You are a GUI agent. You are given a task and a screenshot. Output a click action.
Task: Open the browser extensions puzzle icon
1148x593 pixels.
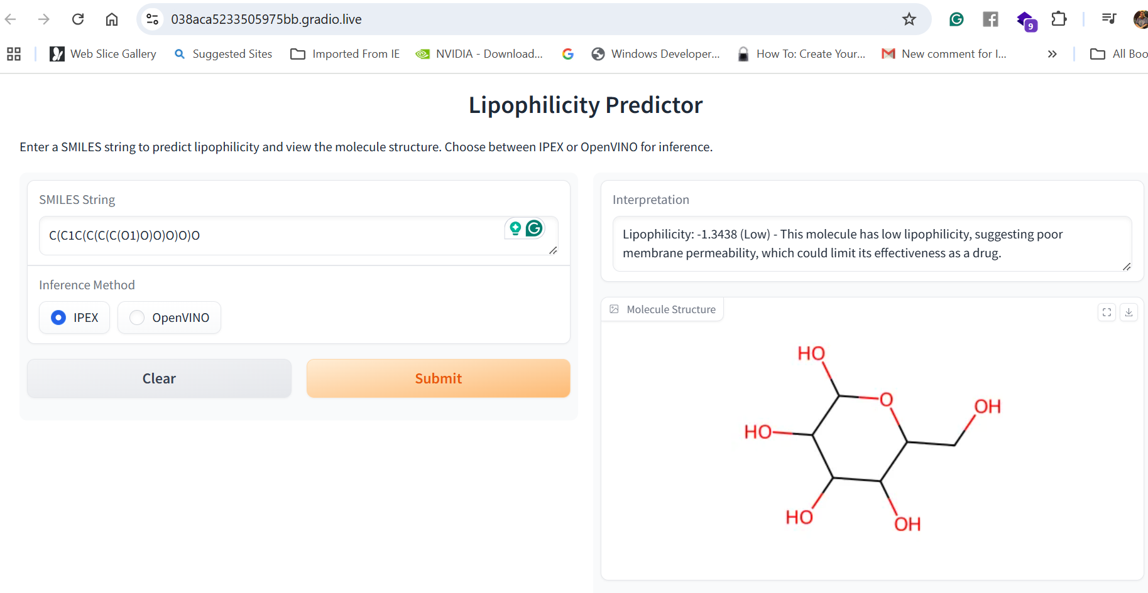pos(1059,19)
